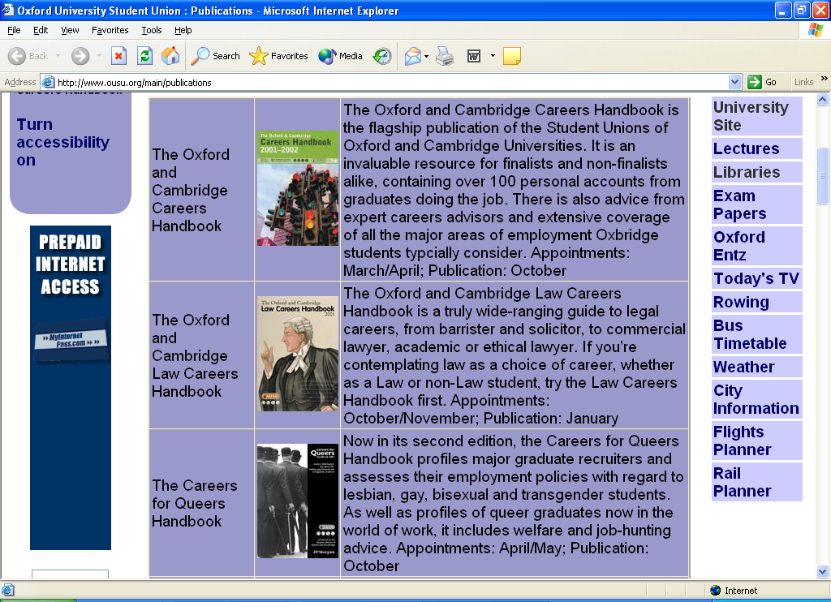Open the University Site link
Image resolution: width=831 pixels, height=602 pixels.
point(756,116)
